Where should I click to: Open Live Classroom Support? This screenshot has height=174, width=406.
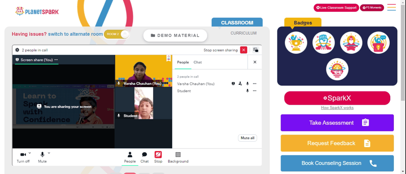pyautogui.click(x=336, y=8)
